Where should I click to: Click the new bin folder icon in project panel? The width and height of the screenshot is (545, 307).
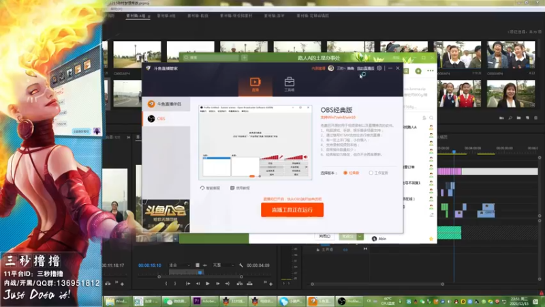tap(518, 118)
